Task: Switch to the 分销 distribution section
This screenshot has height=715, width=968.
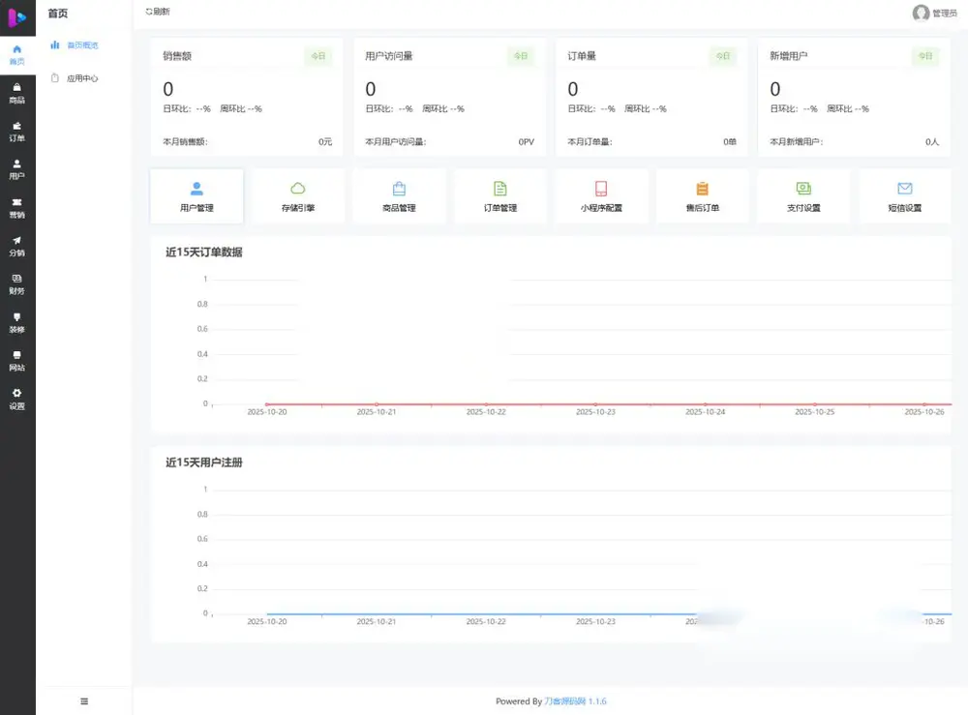Action: click(17, 246)
